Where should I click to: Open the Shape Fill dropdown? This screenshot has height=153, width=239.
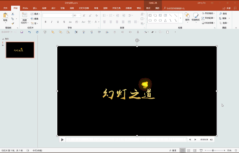pos(208,14)
